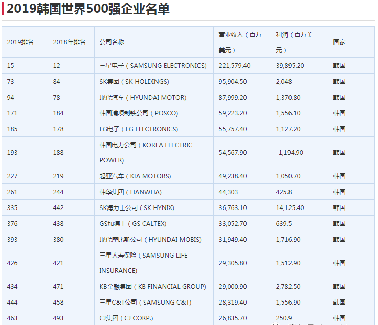Click profit value 14,125.40
The image size is (378, 325).
click(x=290, y=208)
